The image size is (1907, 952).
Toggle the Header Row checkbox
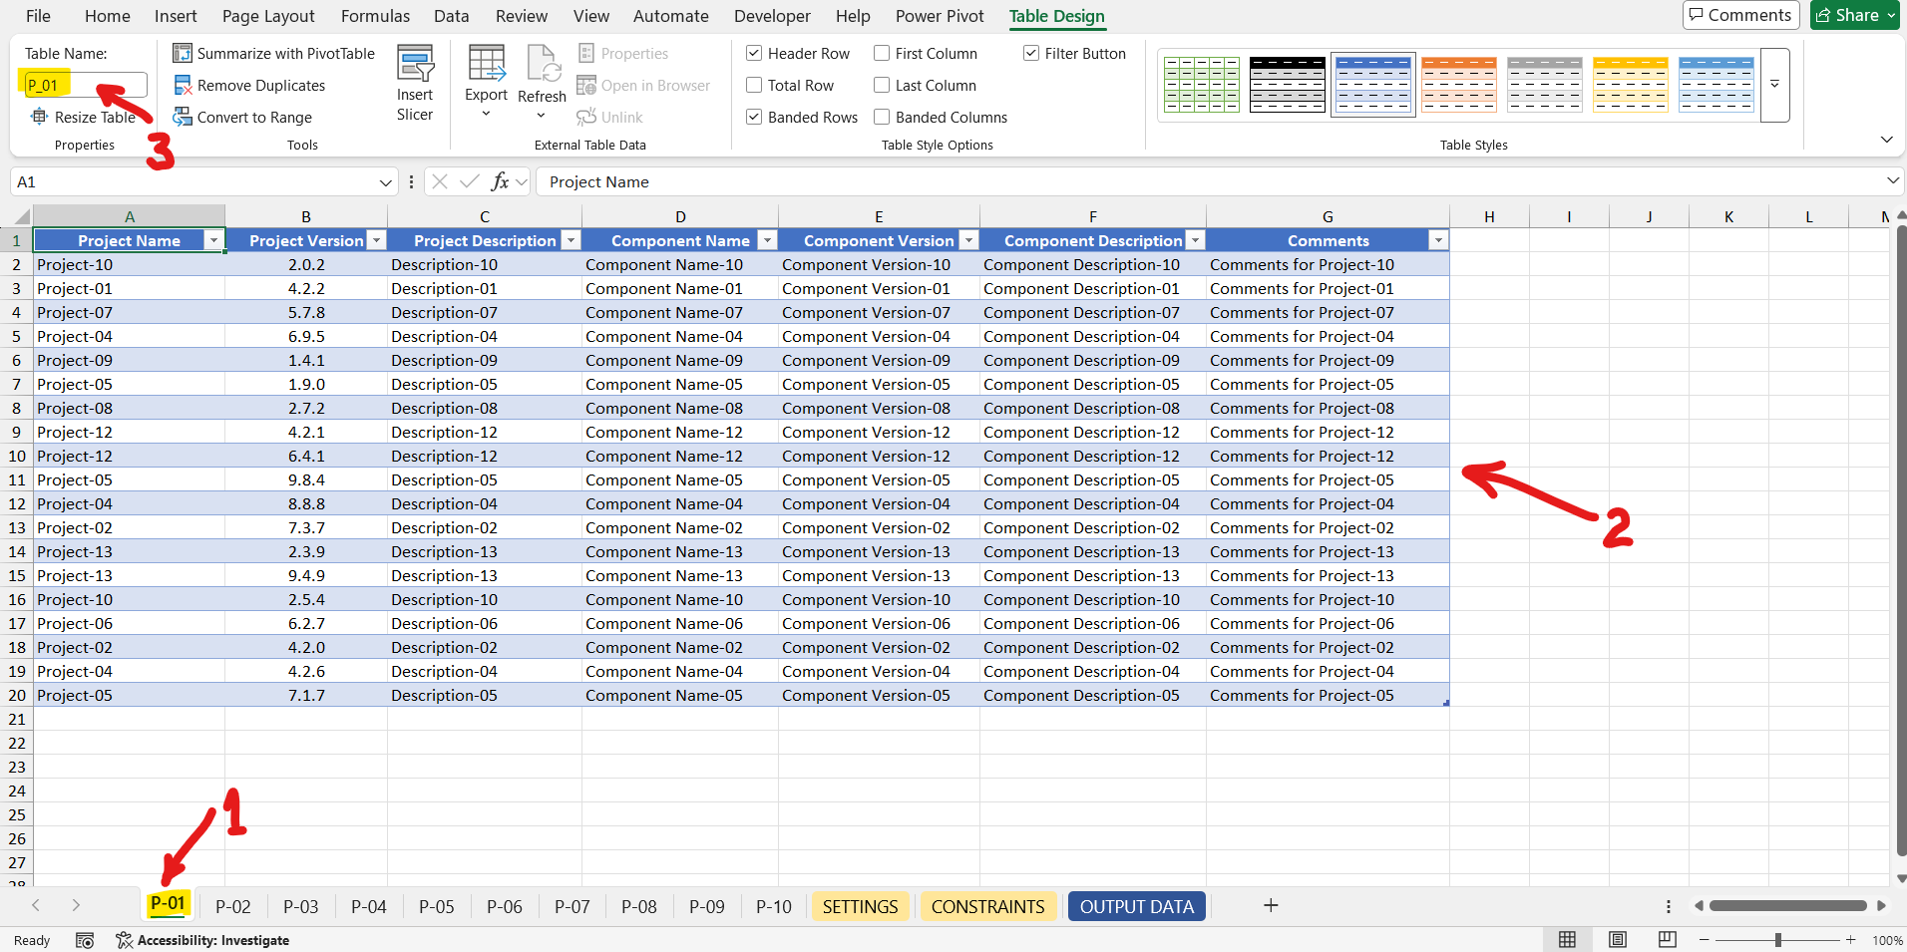click(754, 53)
